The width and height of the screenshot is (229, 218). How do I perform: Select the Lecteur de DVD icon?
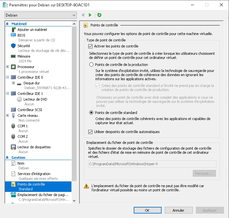(x=20, y=99)
